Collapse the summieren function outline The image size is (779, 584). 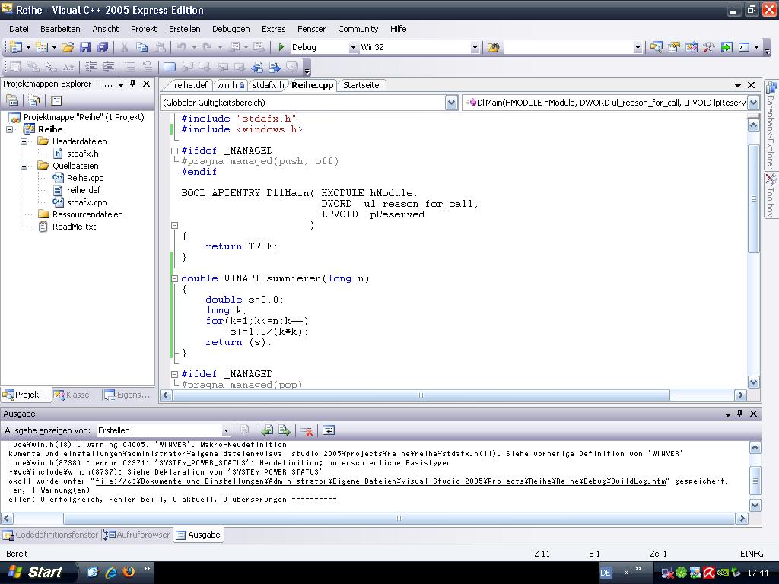(x=174, y=278)
